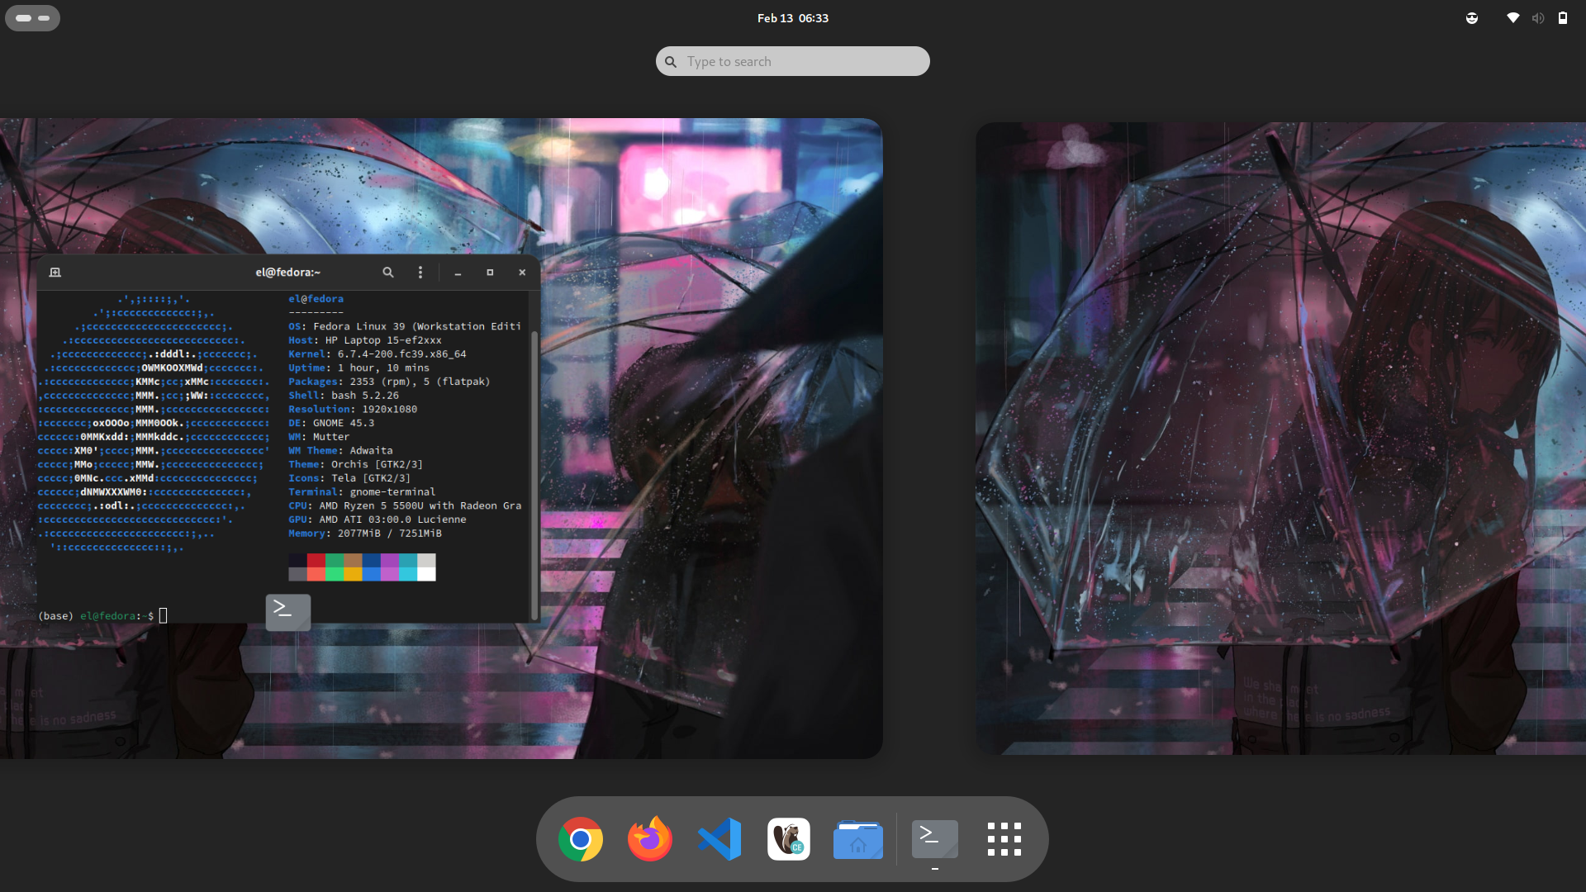Click the terminal search icon
Viewport: 1586px width, 892px height.
387,273
